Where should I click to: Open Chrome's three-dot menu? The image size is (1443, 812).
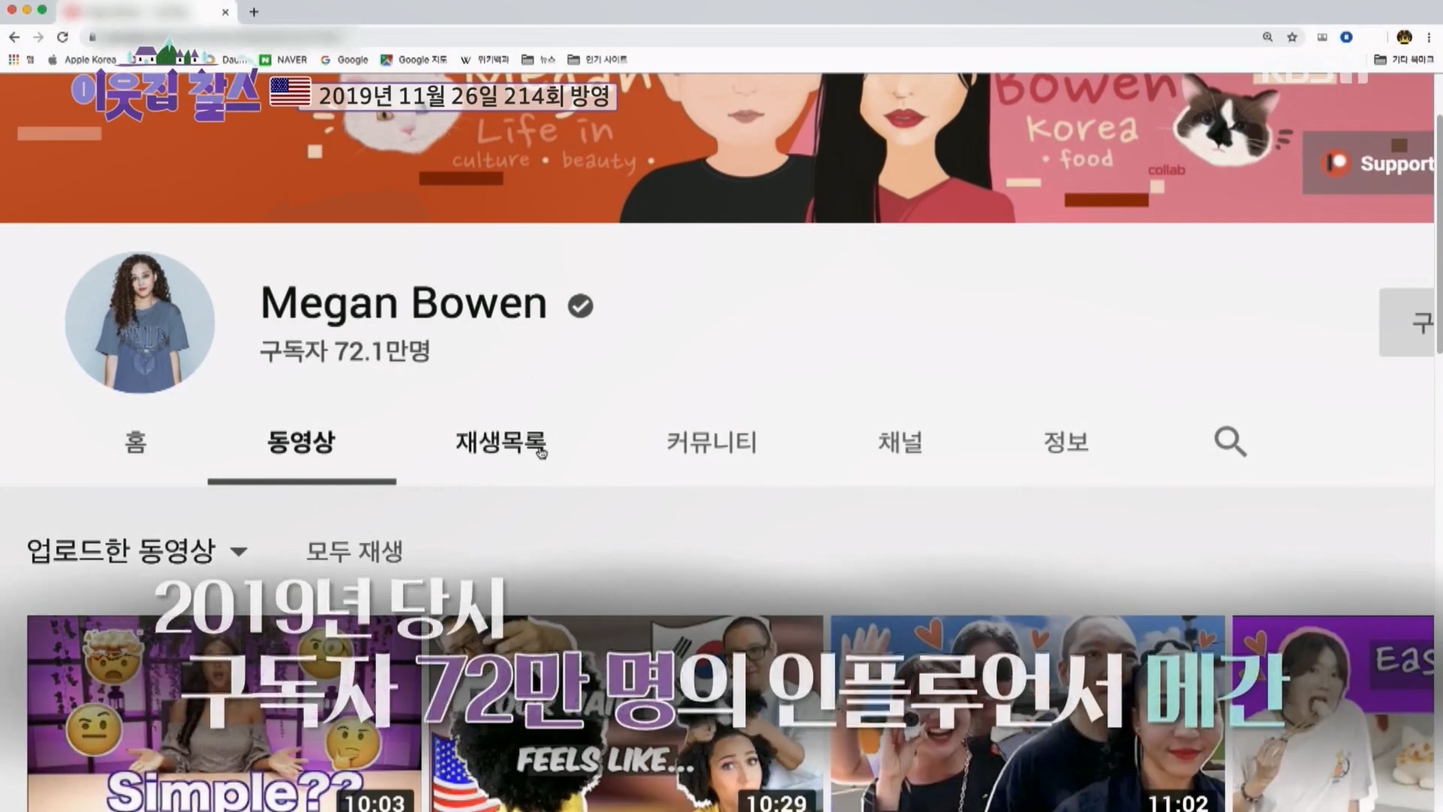point(1429,37)
